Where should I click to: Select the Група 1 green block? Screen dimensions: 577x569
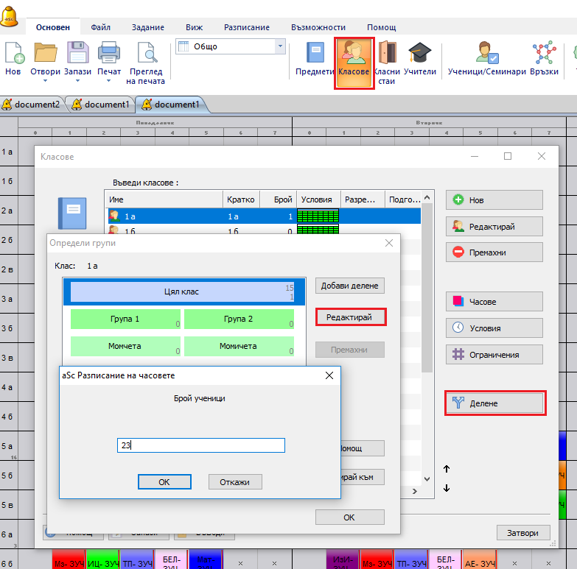point(125,319)
